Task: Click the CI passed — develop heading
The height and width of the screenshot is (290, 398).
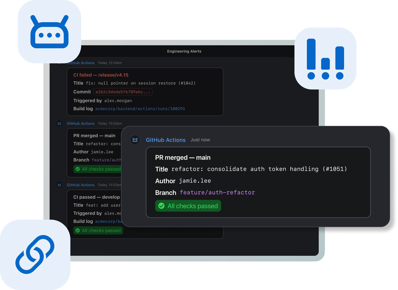Action: 97,197
